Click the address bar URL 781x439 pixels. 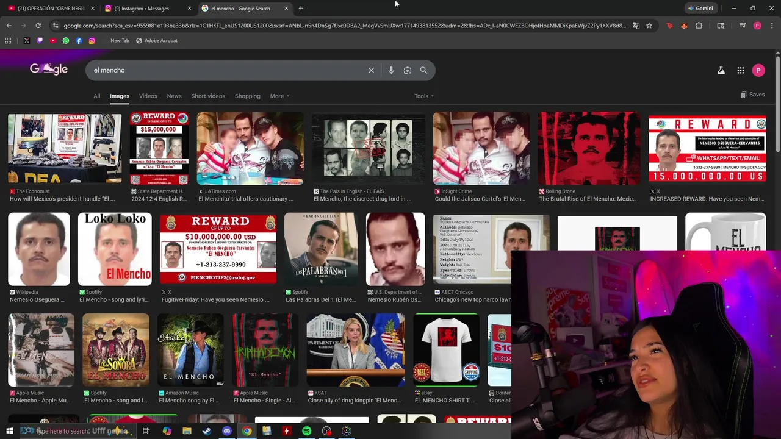point(345,26)
